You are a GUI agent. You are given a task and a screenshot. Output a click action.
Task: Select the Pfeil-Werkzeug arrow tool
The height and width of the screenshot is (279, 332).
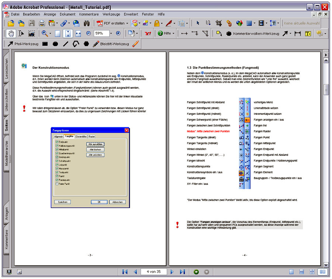click(x=23, y=44)
